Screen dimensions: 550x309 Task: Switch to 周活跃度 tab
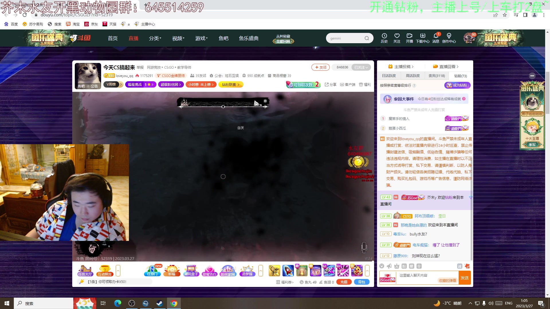coord(412,76)
